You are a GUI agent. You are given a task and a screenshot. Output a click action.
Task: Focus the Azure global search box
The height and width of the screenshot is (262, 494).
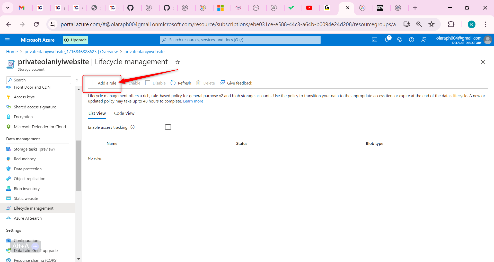point(240,40)
